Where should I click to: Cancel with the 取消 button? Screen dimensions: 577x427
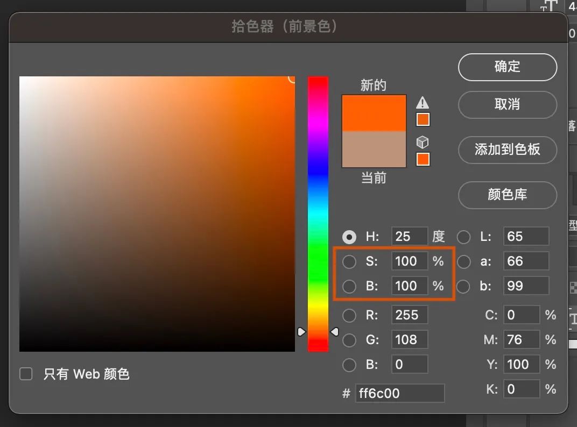pos(508,104)
